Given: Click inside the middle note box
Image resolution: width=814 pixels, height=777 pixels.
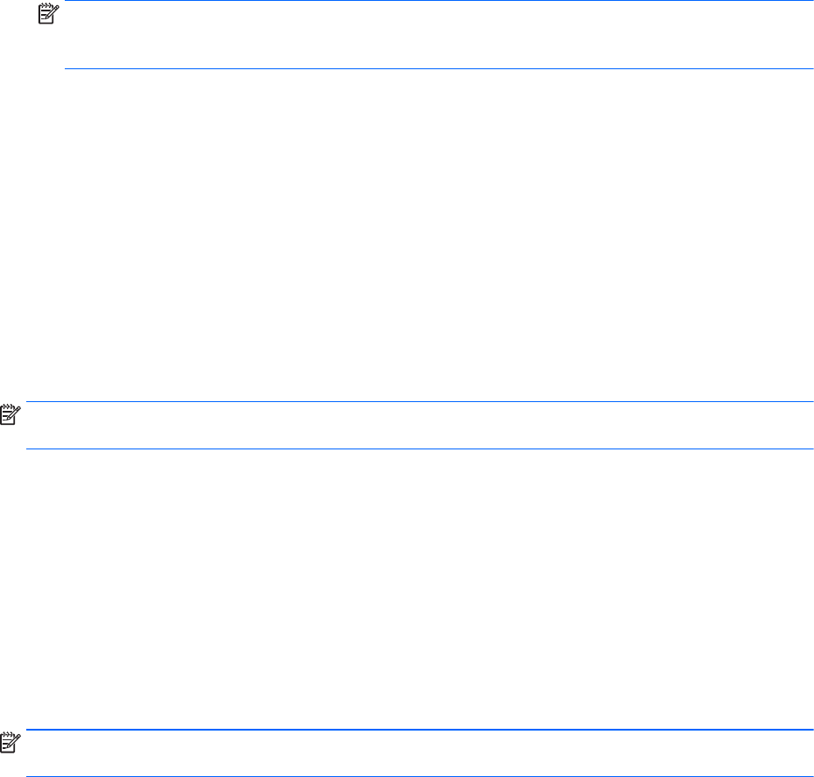Looking at the screenshot, I should 419,425.
